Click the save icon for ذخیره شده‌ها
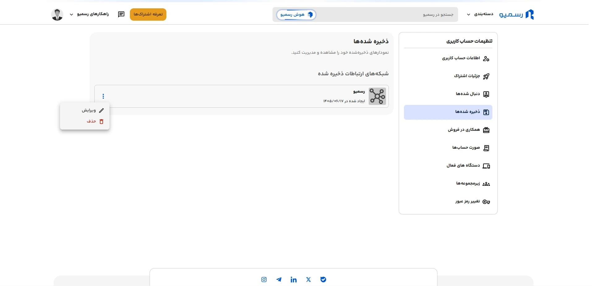The image size is (592, 286). pos(486,112)
